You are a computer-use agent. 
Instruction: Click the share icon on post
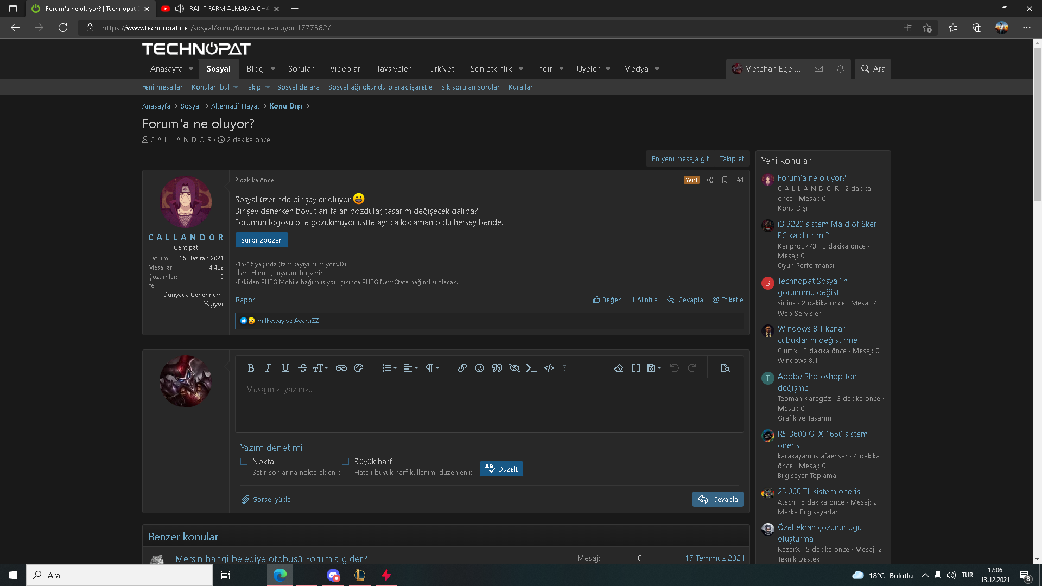(710, 180)
